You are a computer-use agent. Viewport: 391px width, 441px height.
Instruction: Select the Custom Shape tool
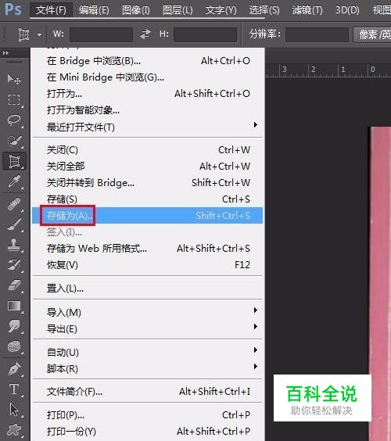13,430
